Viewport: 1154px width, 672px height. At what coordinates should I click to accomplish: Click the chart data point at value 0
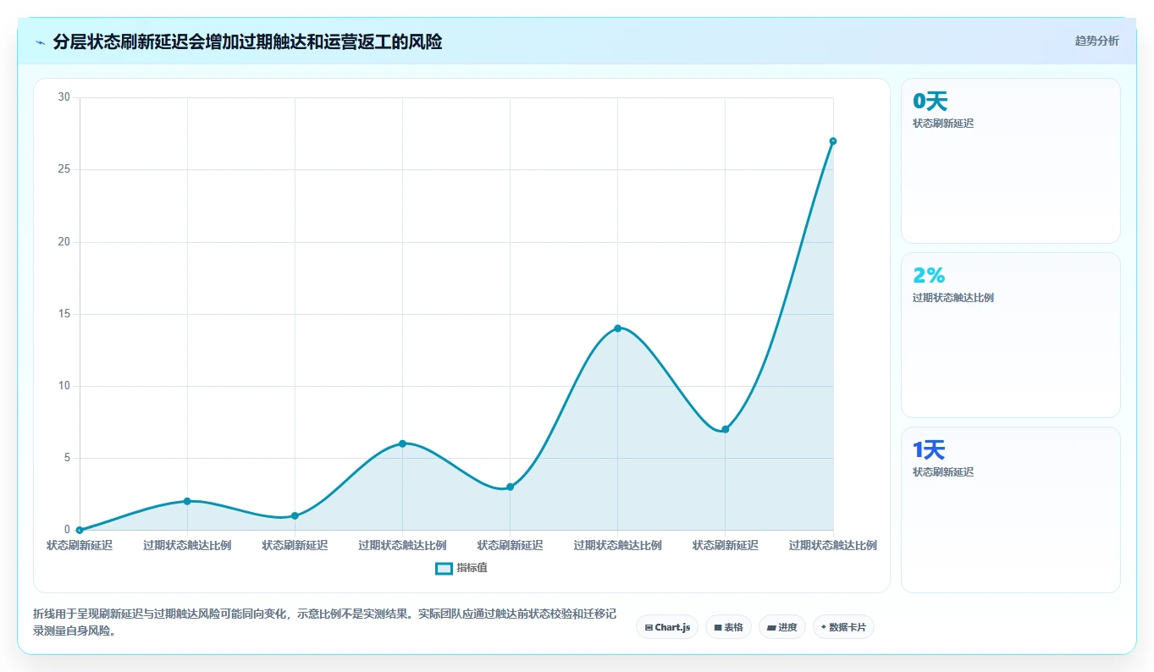[80, 530]
